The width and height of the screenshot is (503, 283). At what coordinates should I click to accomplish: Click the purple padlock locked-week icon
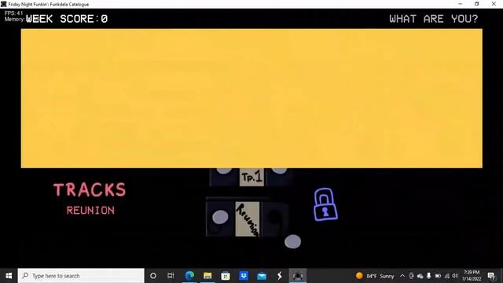[325, 204]
